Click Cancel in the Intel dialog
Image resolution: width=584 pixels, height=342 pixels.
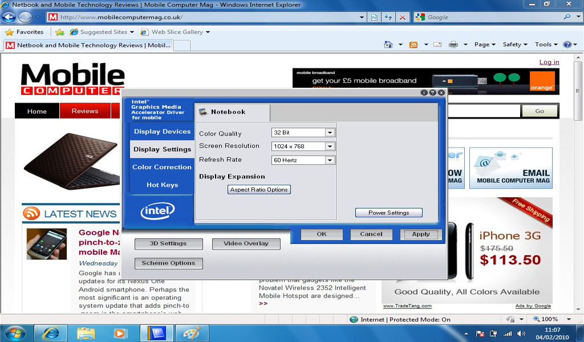click(x=371, y=234)
